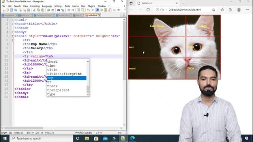The width and height of the screenshot is (253, 142).
Task: Open a new tab in Edge
Action: (x=183, y=3)
